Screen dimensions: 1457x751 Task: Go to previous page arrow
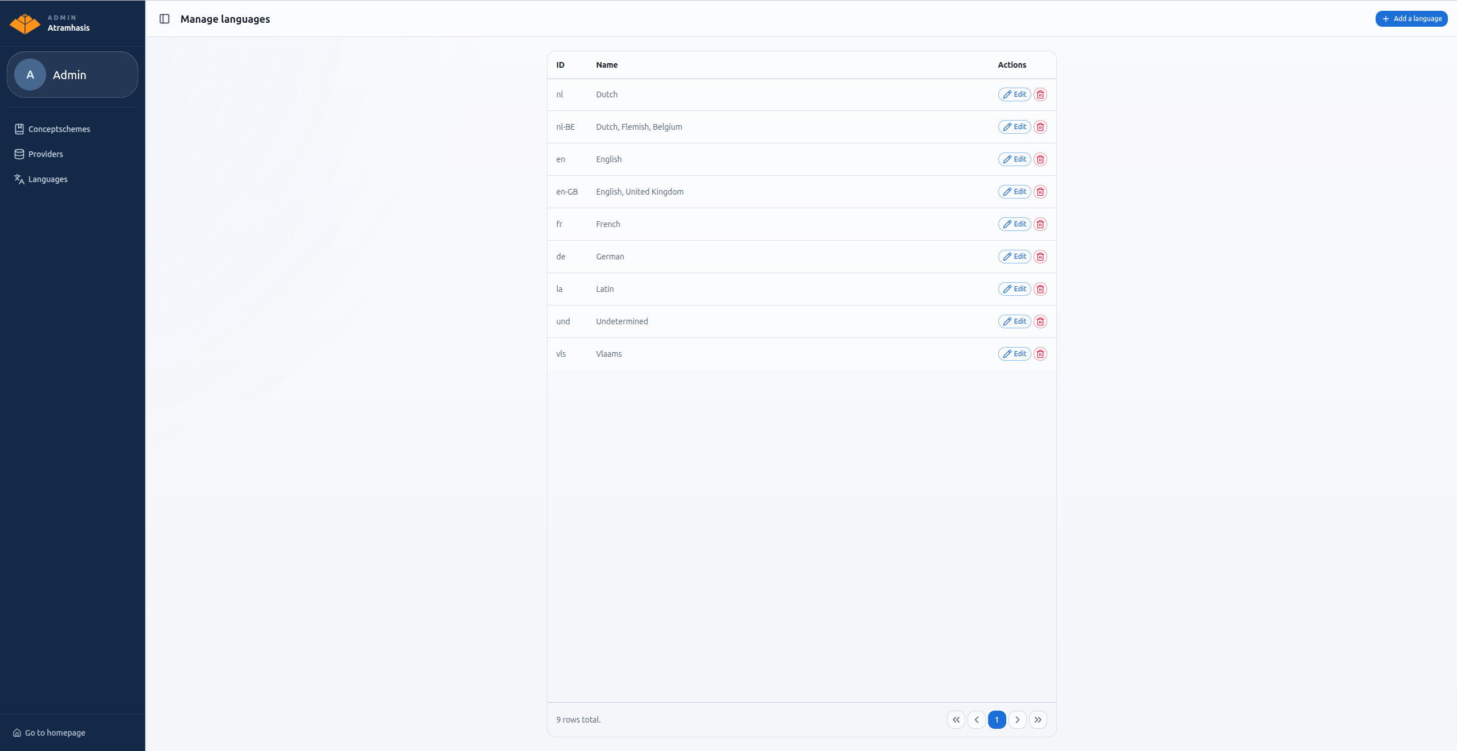(976, 720)
